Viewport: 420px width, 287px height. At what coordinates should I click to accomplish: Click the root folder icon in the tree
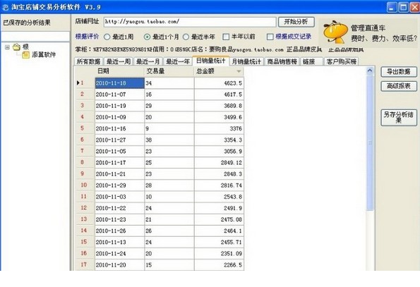[x=17, y=47]
